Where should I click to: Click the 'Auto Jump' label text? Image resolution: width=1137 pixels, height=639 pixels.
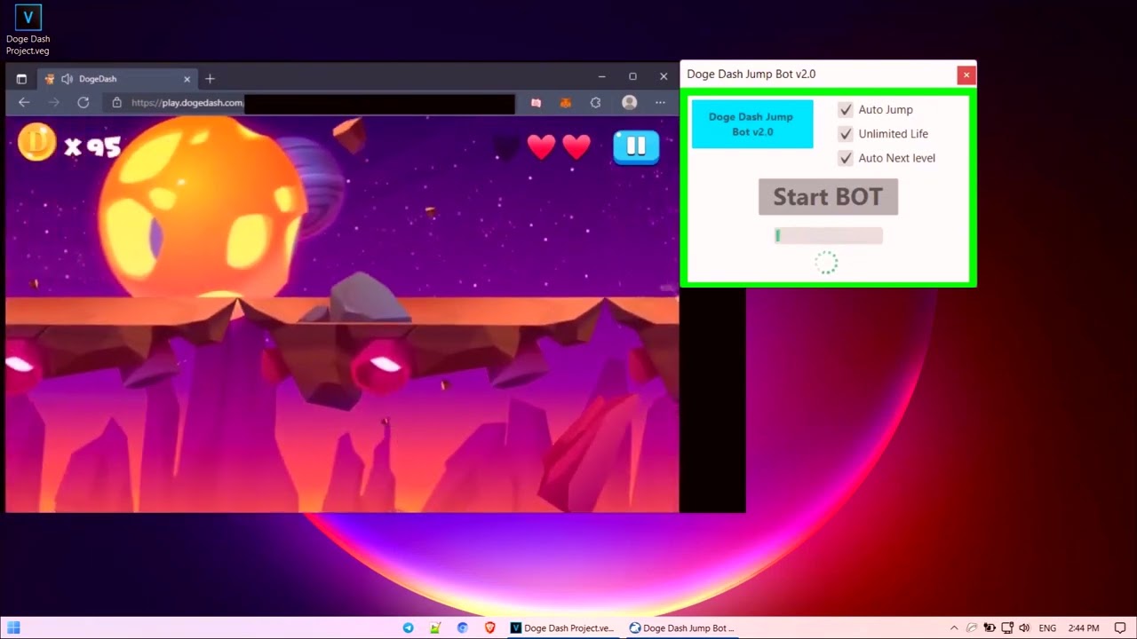[x=886, y=110]
